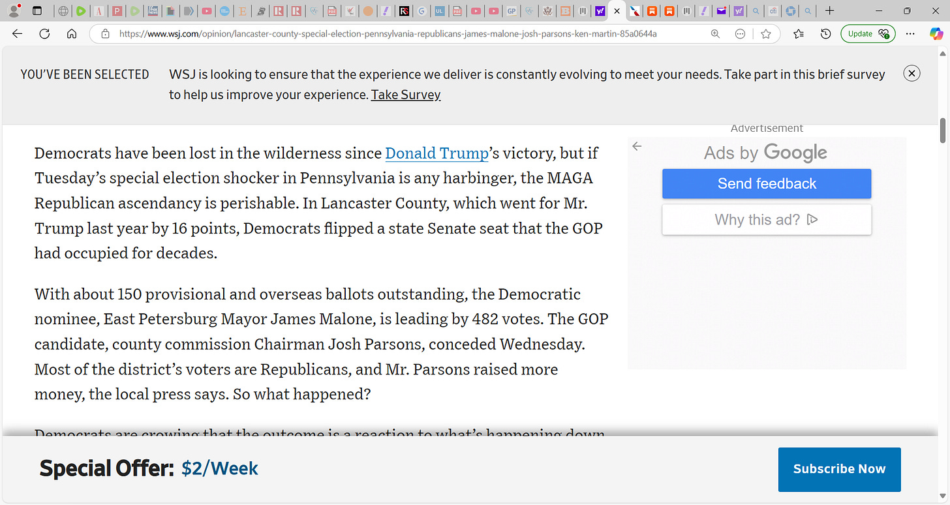Click the Special Offer: label
Screen dimensions: 950x505
tap(107, 468)
